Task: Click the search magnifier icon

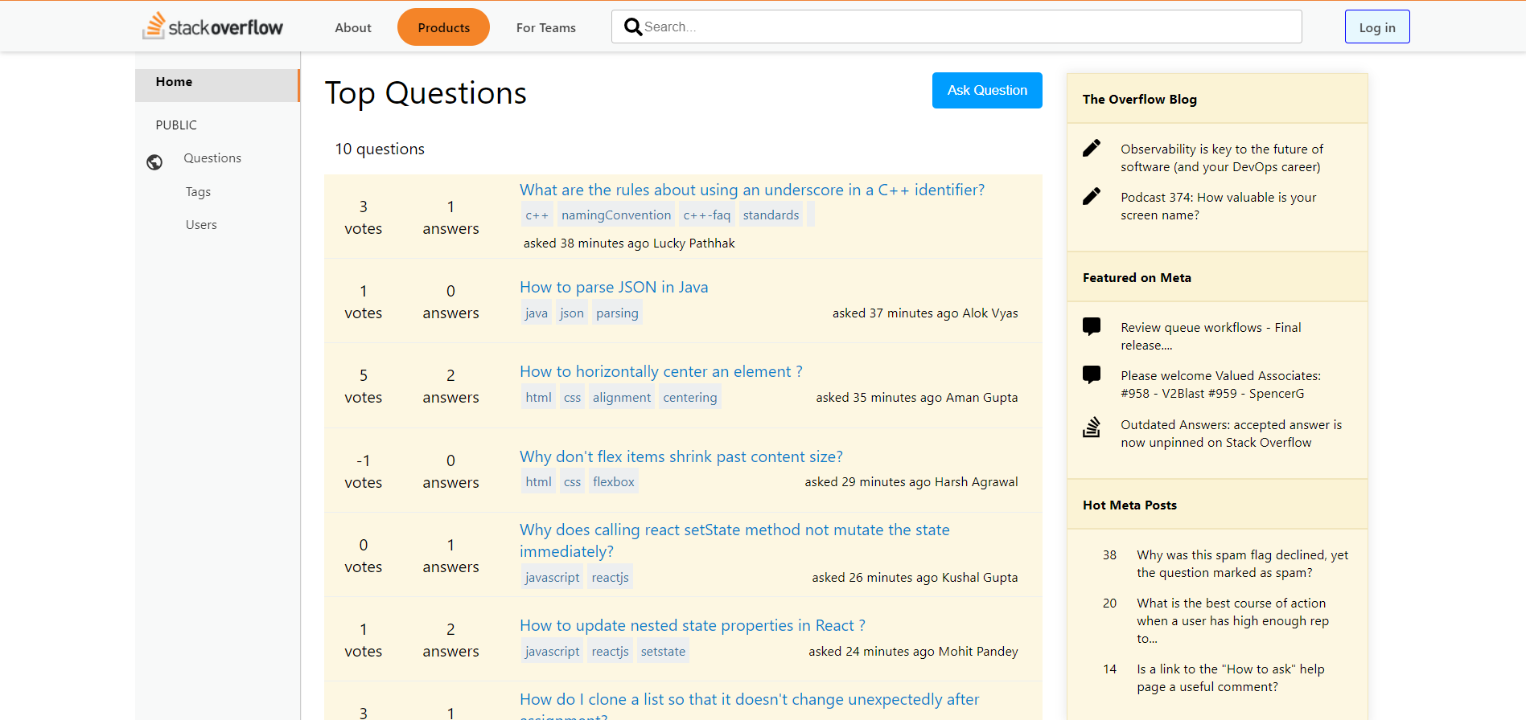Action: (633, 27)
